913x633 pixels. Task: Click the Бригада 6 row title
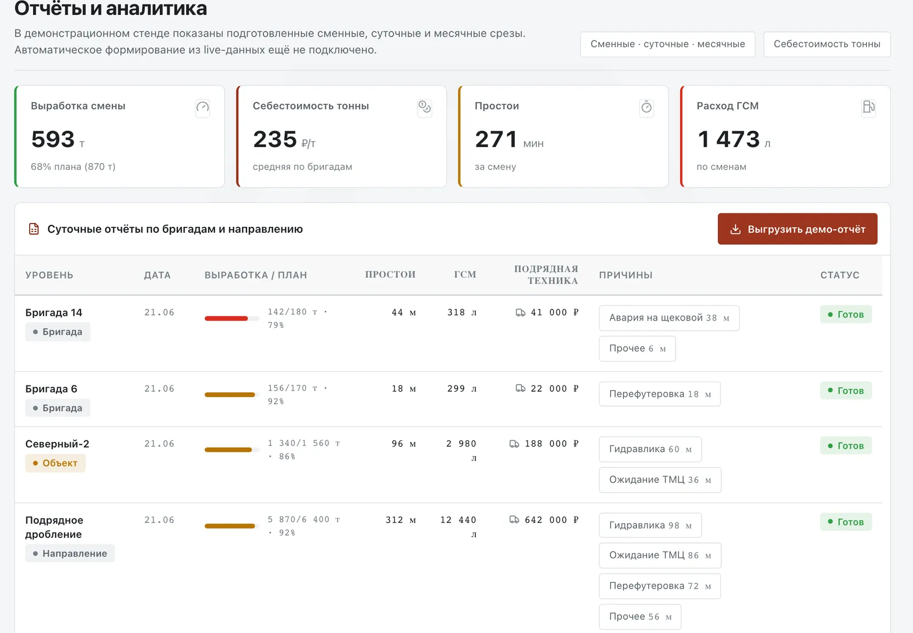point(51,389)
